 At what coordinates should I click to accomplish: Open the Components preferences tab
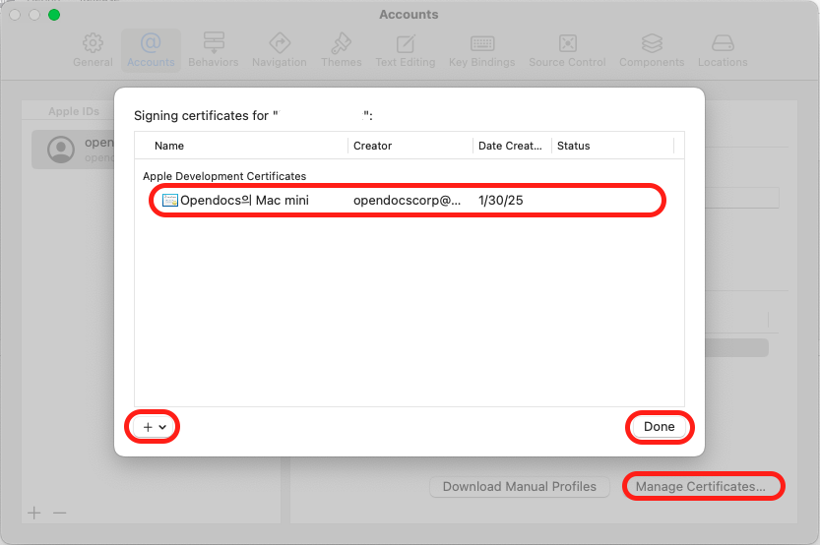652,51
